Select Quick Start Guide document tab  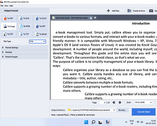click(72, 18)
